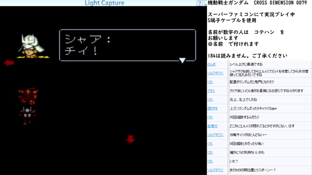Select the large red mobile suit sprite

click(x=28, y=97)
